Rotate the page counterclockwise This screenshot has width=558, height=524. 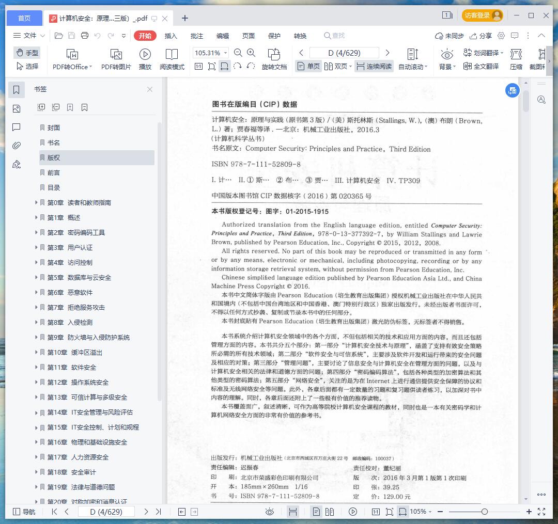[251, 66]
